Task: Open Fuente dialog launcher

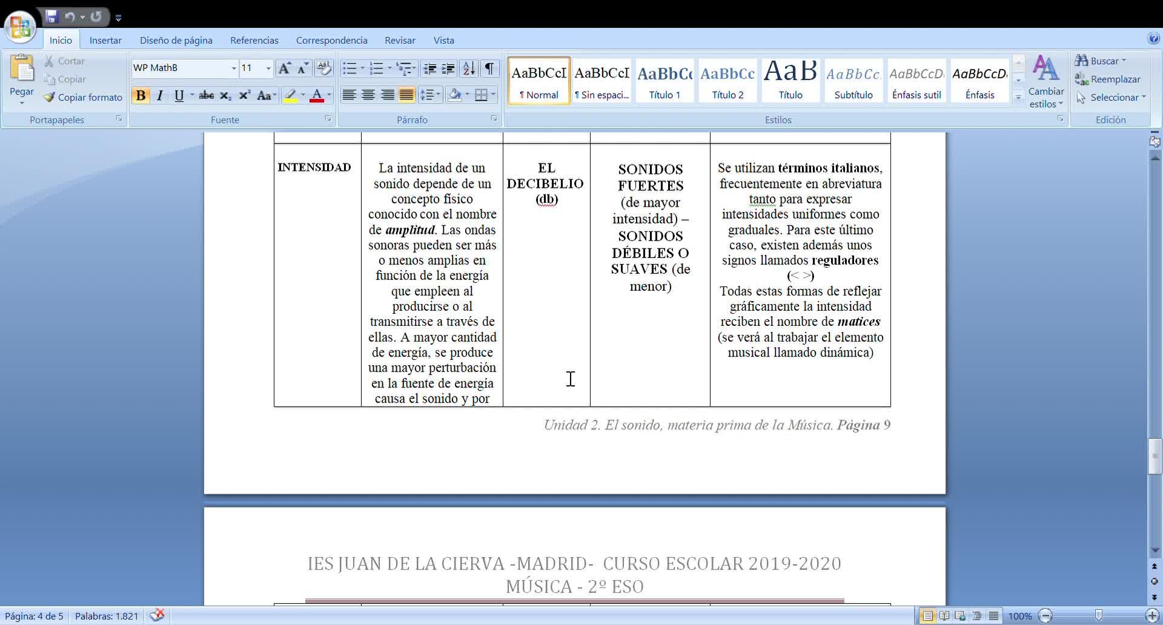Action: [x=328, y=119]
